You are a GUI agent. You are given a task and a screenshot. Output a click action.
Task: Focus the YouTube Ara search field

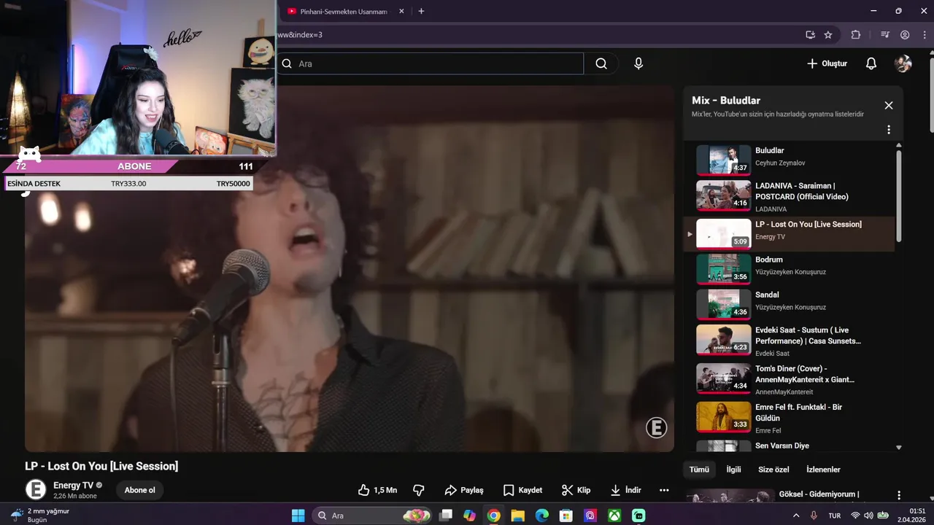click(x=431, y=63)
